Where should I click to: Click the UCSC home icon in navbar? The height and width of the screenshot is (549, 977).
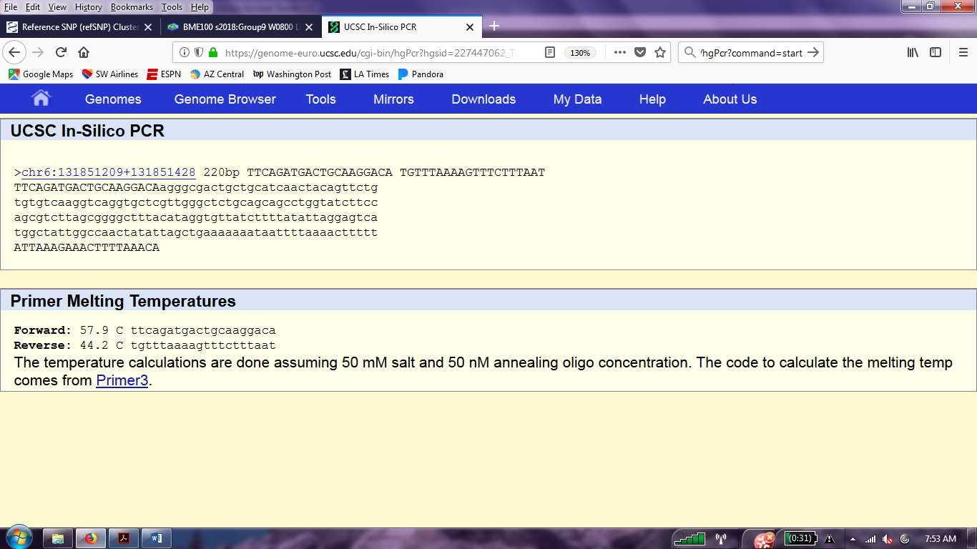41,99
